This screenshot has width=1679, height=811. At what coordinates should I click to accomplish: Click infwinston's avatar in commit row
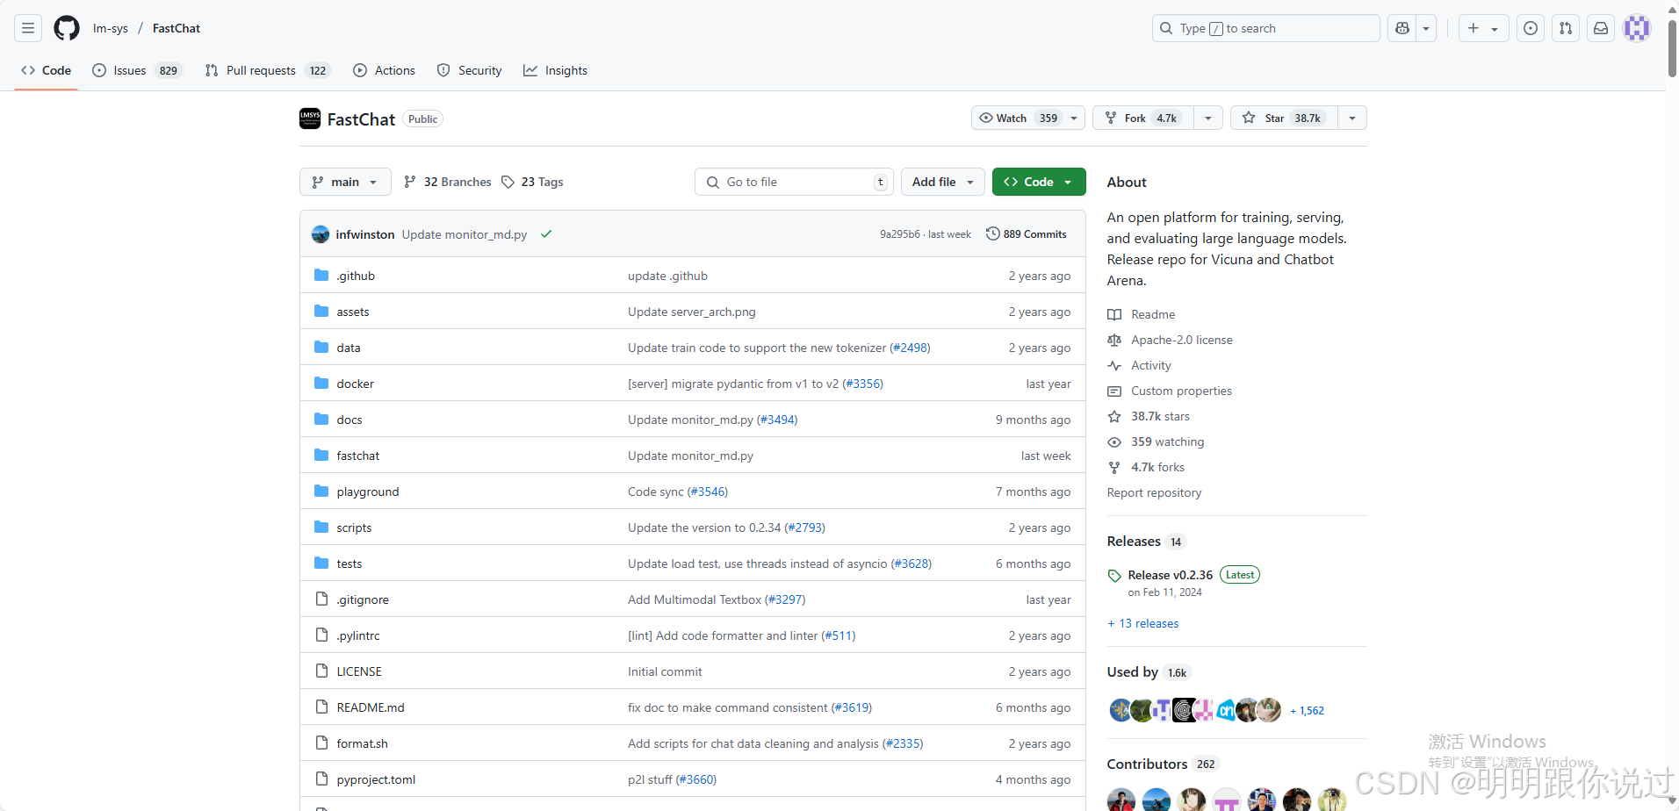point(321,234)
